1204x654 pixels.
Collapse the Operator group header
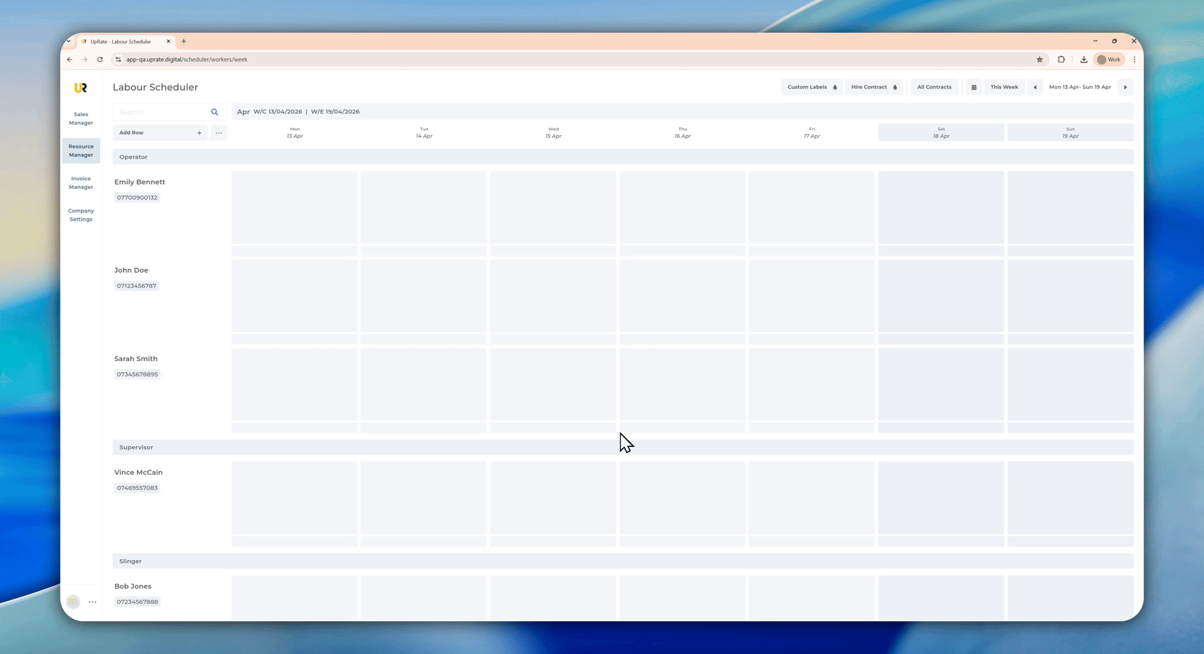tap(623, 157)
